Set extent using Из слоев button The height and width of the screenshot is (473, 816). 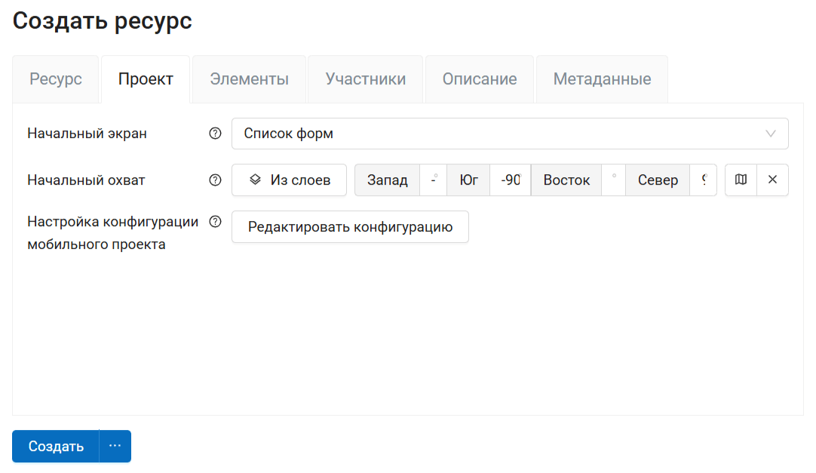[289, 180]
